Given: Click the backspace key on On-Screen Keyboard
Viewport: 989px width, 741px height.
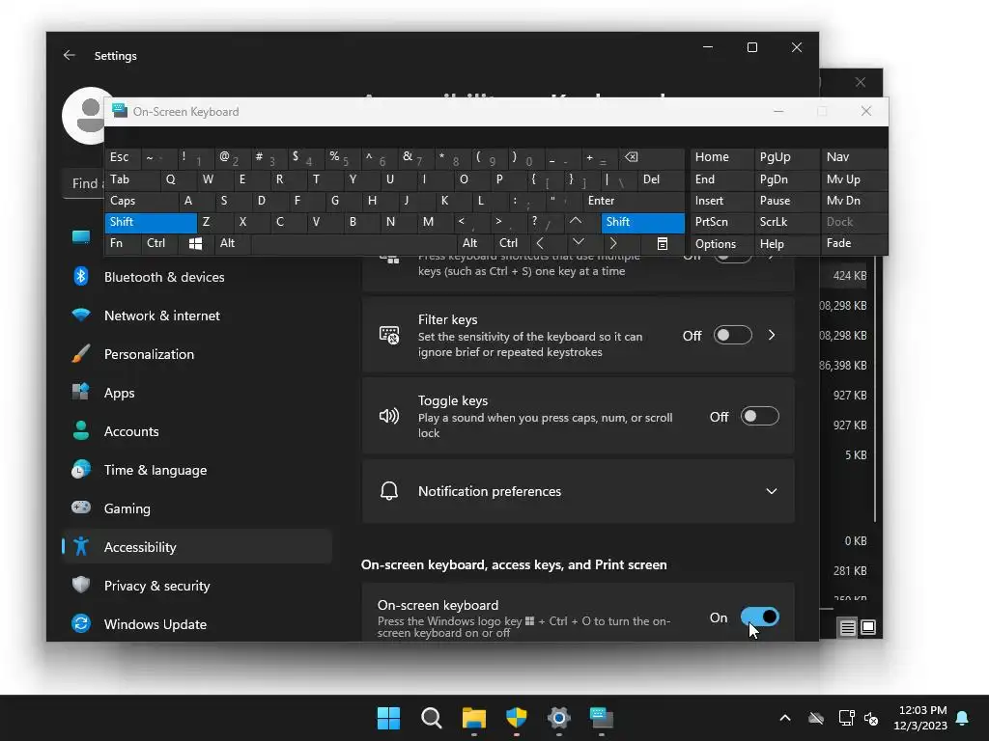Looking at the screenshot, I should click(650, 157).
